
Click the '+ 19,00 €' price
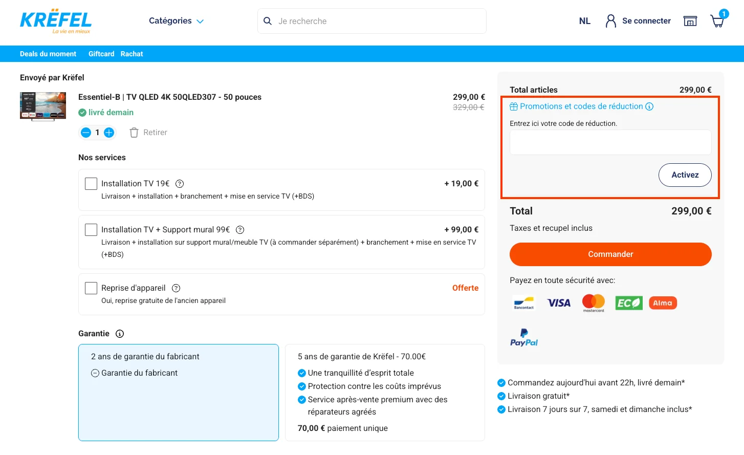(x=462, y=184)
